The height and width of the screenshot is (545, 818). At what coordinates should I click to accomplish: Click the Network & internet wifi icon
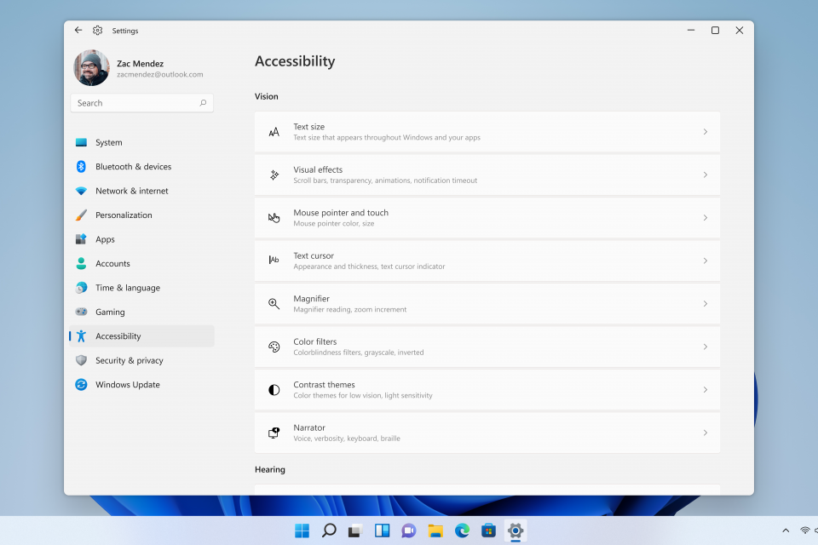[x=81, y=191]
